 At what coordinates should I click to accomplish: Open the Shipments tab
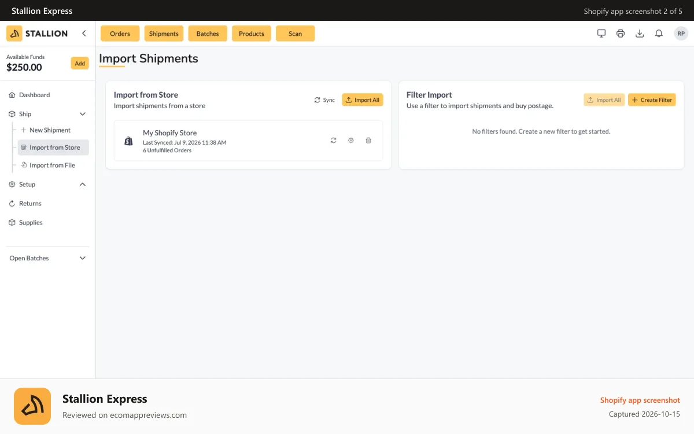pyautogui.click(x=164, y=34)
